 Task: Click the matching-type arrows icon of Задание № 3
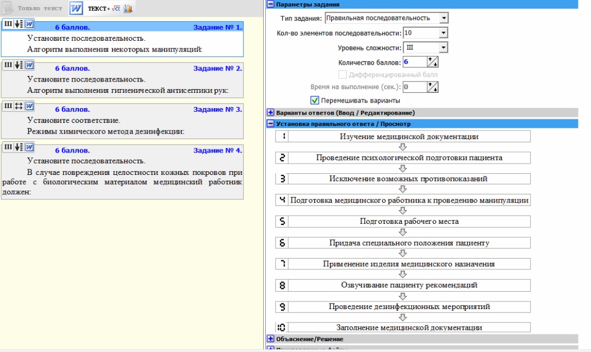18,106
